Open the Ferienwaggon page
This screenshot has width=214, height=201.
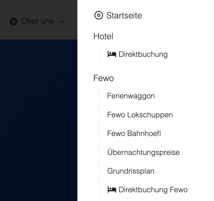point(131,96)
